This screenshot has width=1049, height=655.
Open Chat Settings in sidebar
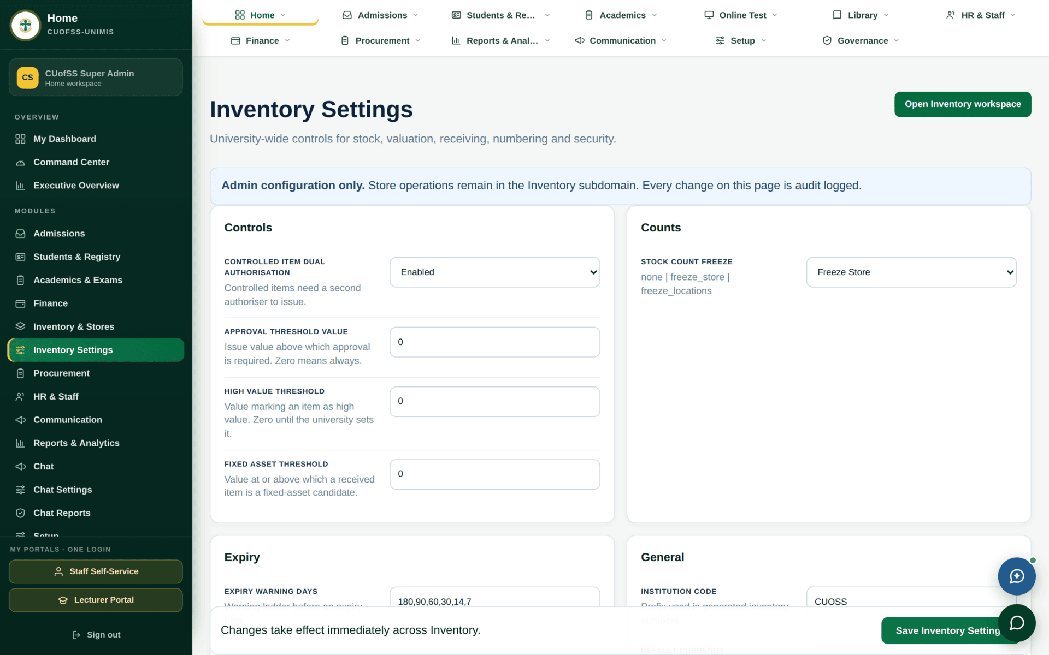click(96, 490)
